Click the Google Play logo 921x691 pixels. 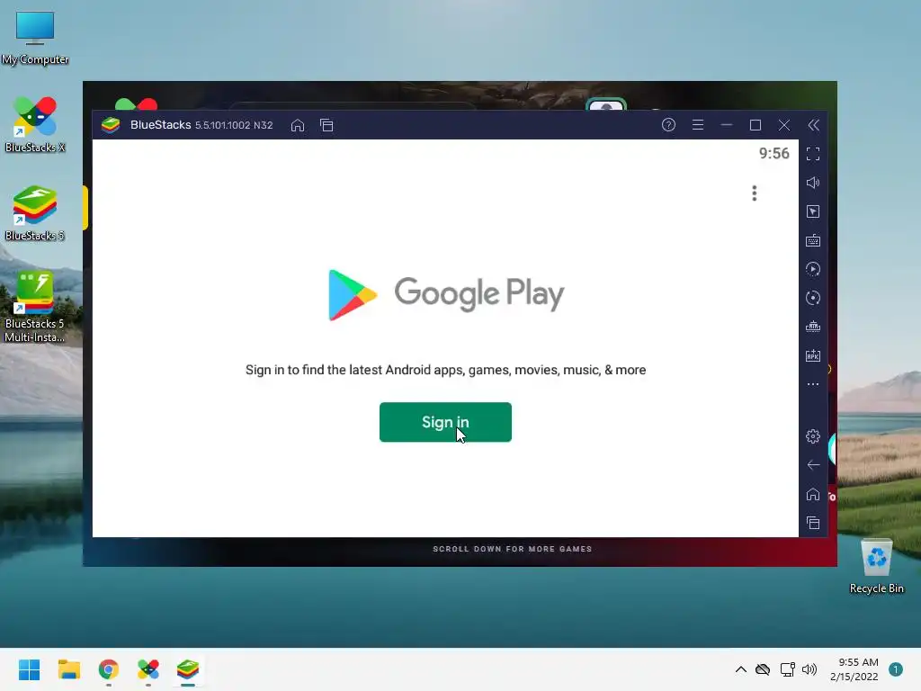click(x=446, y=294)
